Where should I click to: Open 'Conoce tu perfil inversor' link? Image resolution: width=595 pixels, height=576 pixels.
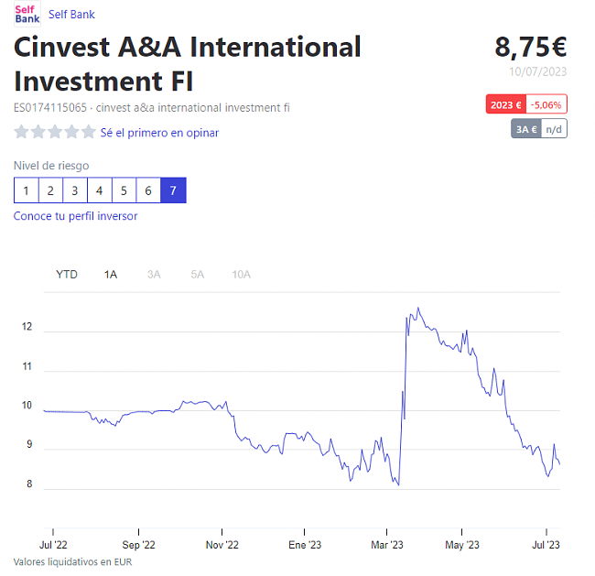[x=75, y=216]
